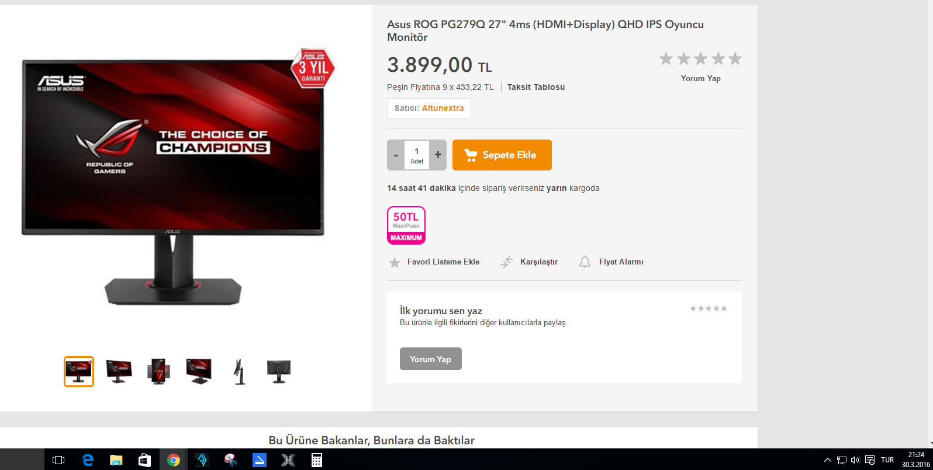Screen dimensions: 933x470
Task: Select the third thumbnail showing rotated monitor
Action: click(x=158, y=371)
